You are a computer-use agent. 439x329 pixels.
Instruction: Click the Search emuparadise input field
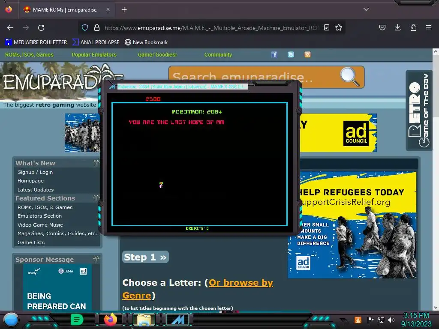(252, 77)
